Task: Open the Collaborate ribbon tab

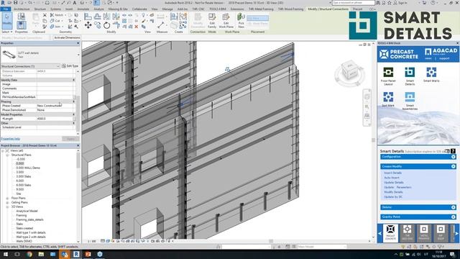Action: pos(139,9)
